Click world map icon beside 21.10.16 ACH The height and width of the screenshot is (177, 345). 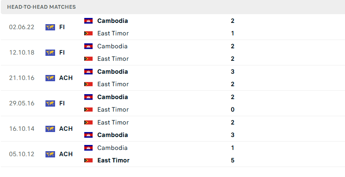coord(50,78)
